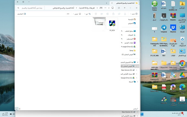Expand the selected Local Disk (C:) tree node
The image size is (187, 117).
pyautogui.click(x=137, y=66)
